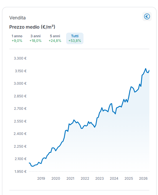Click the 2022 axis label
This screenshot has width=158, height=195.
click(x=85, y=179)
